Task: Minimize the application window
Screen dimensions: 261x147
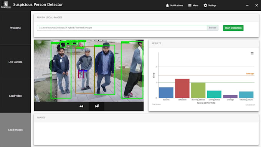Action: 247,5
